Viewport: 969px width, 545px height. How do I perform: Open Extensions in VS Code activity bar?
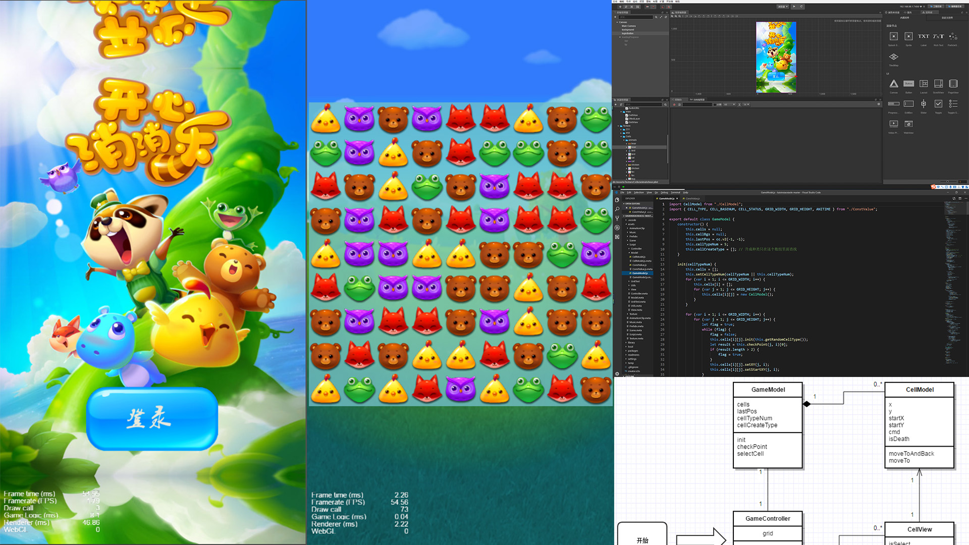pyautogui.click(x=617, y=237)
